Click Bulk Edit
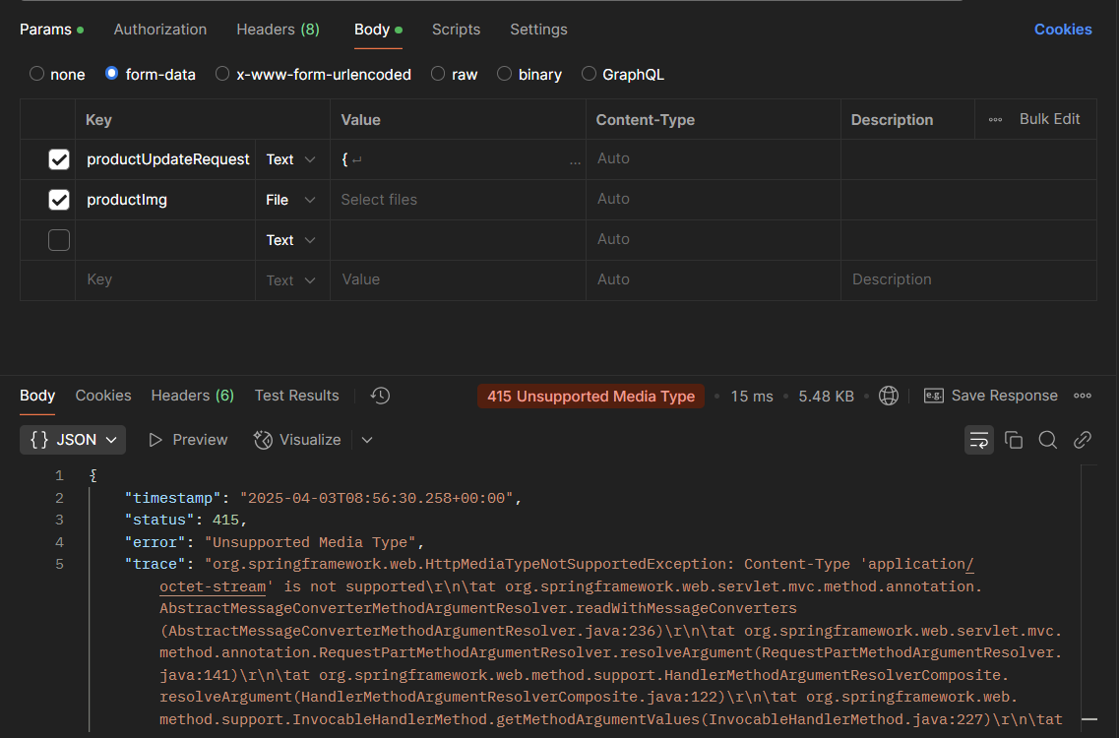The width and height of the screenshot is (1119, 738). 1049,119
